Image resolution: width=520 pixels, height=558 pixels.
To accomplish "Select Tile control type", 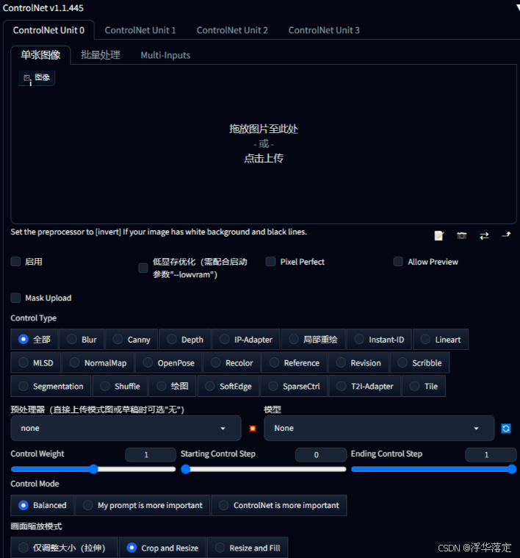I will point(424,386).
